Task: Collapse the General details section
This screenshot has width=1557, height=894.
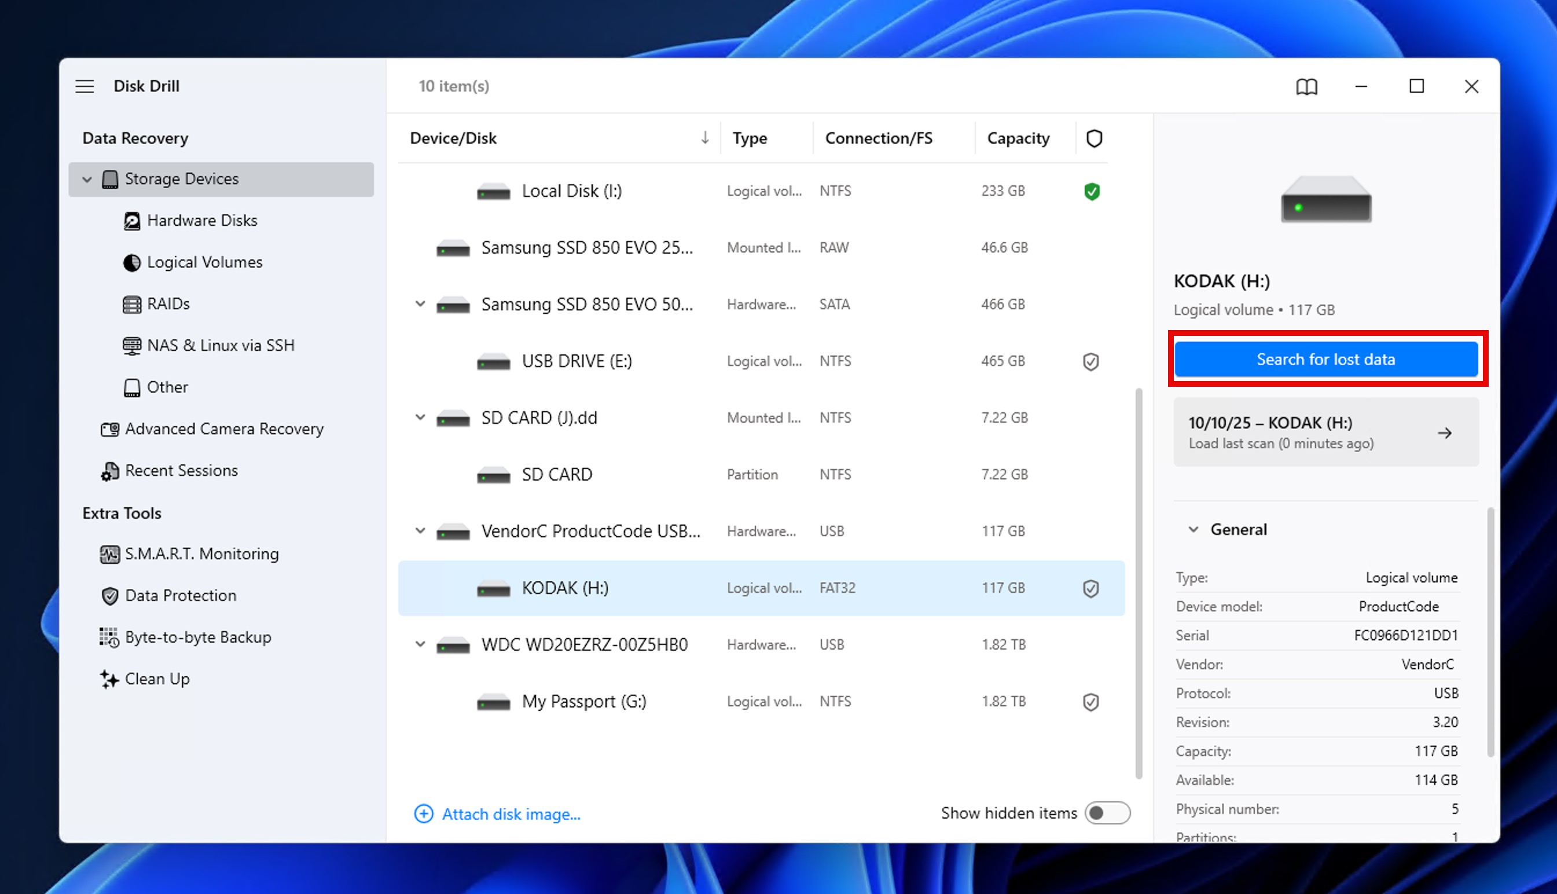Action: pyautogui.click(x=1193, y=529)
